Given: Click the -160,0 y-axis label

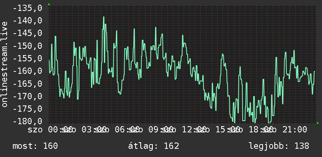Looking at the screenshot, I should click(x=27, y=71).
